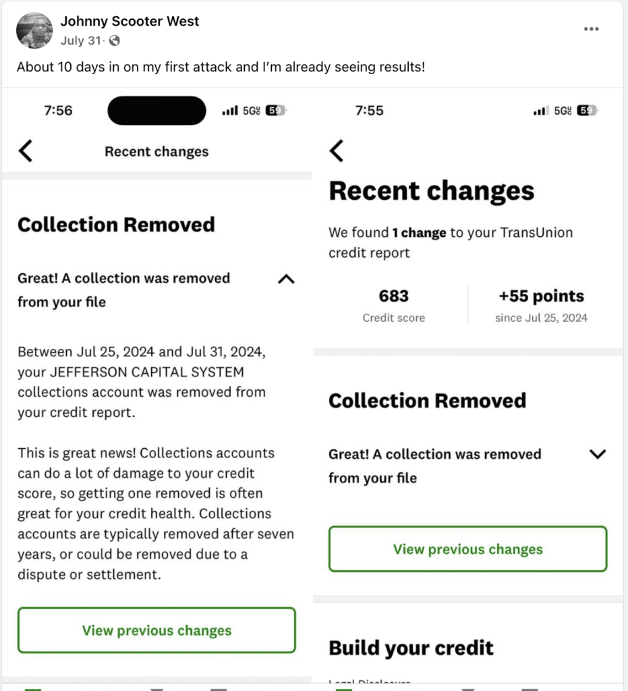Open Johnny Scooter West's profile
This screenshot has width=628, height=691.
point(130,22)
